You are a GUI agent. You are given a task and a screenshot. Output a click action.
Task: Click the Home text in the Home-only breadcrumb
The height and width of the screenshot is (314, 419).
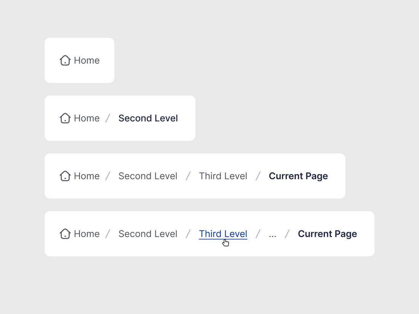86,61
